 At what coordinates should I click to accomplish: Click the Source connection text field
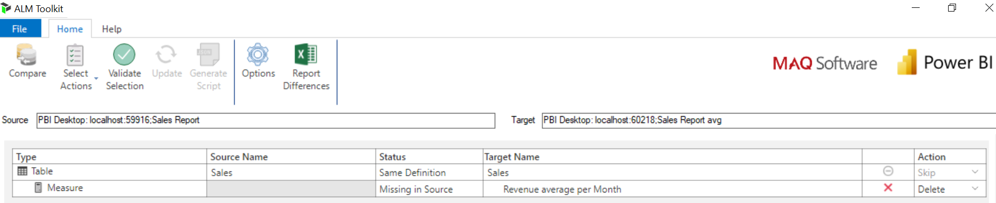pyautogui.click(x=266, y=120)
